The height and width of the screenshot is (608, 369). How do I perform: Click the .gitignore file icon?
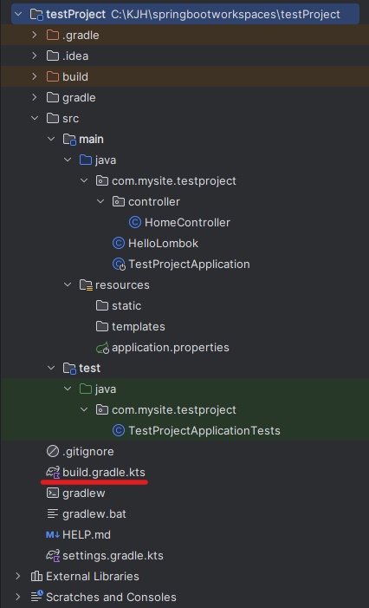(53, 451)
